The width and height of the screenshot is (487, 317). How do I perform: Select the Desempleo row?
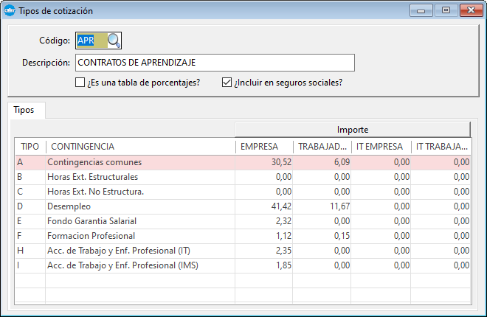tap(140, 206)
